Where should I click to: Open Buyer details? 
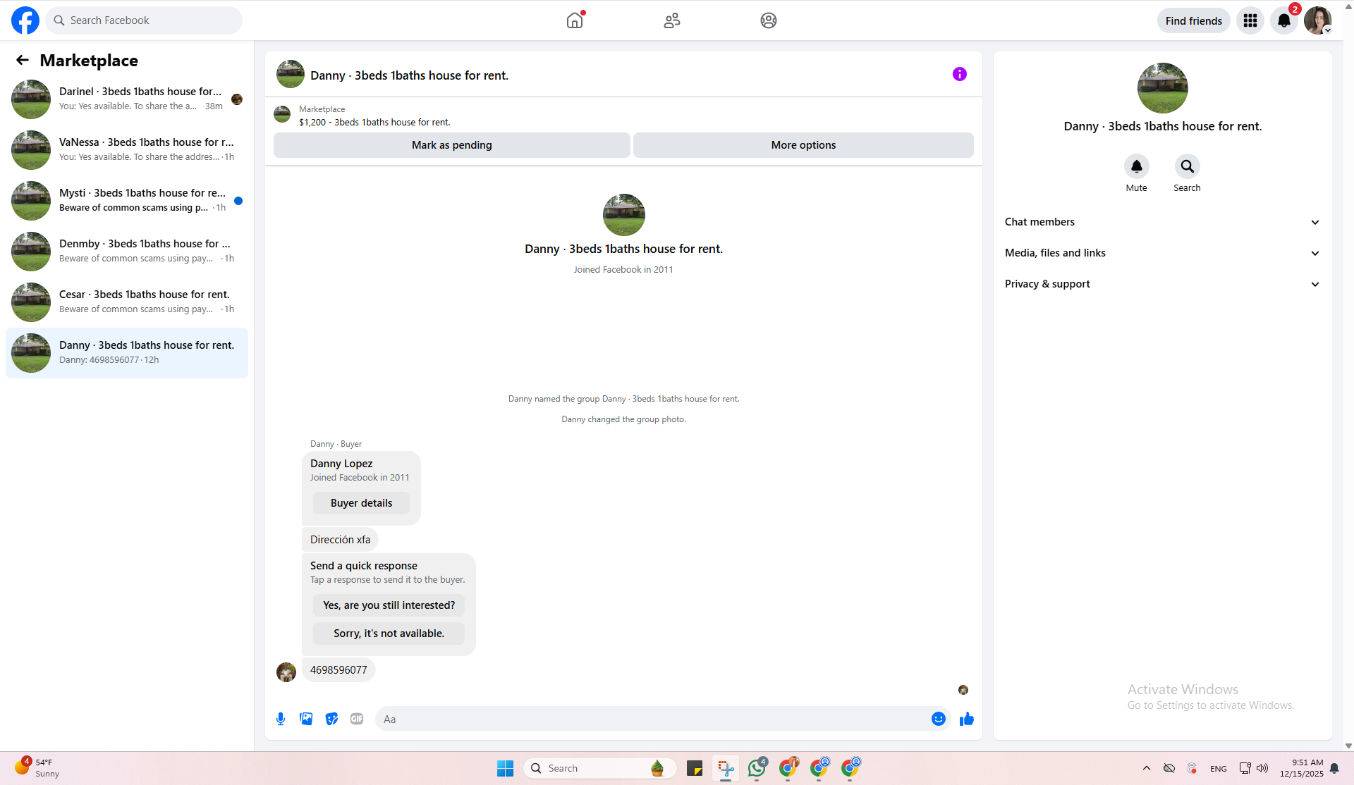361,503
